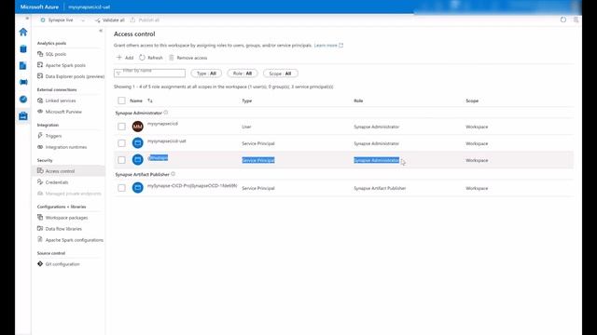Click the Apache Spark configurations icon

pos(40,239)
